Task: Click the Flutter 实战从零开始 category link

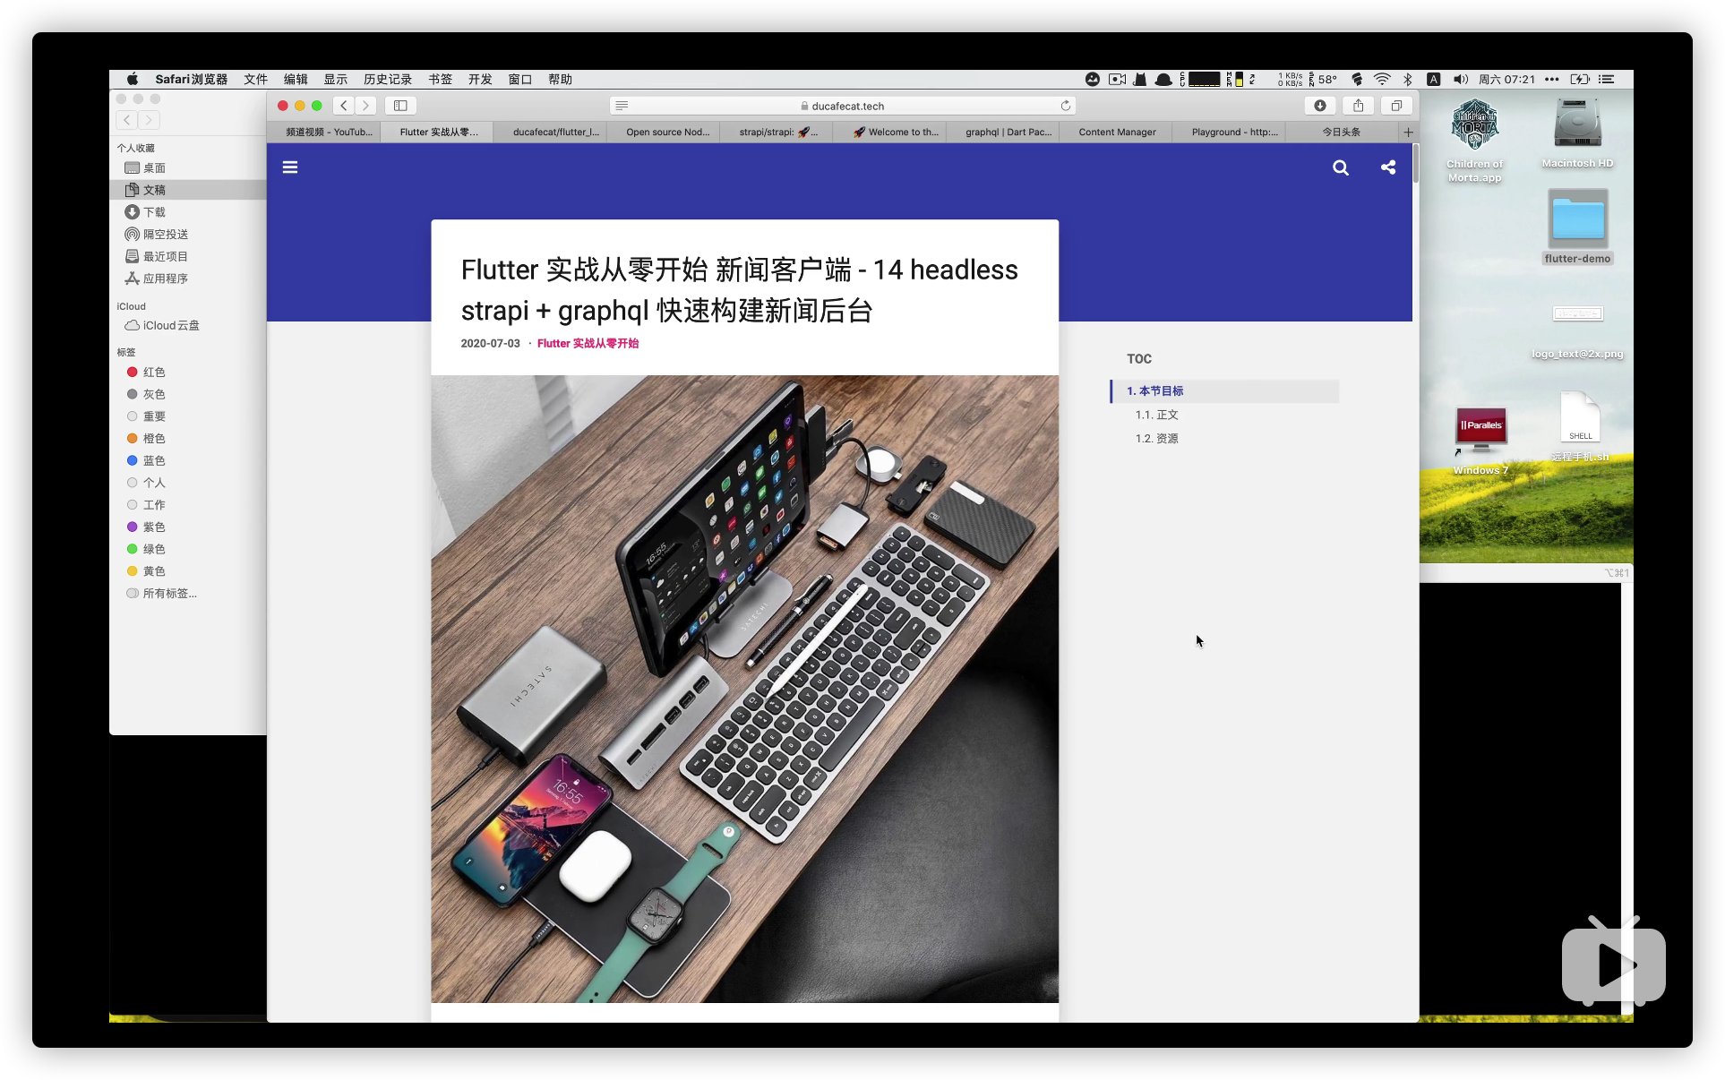Action: pyautogui.click(x=588, y=344)
